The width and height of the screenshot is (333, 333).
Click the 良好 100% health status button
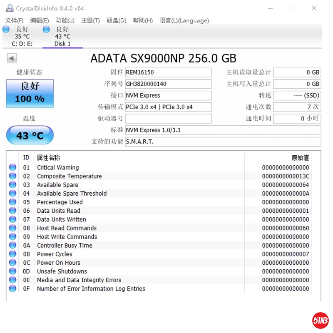pyautogui.click(x=30, y=93)
